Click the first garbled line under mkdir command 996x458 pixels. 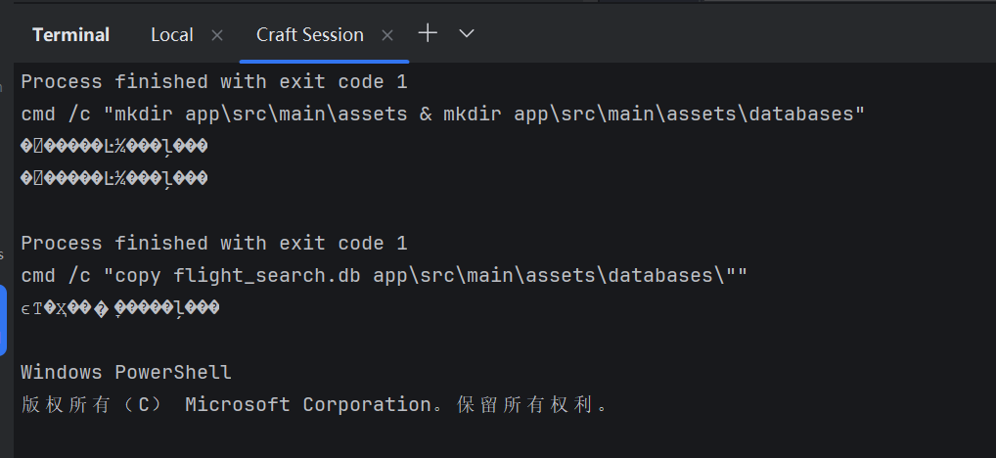click(114, 147)
